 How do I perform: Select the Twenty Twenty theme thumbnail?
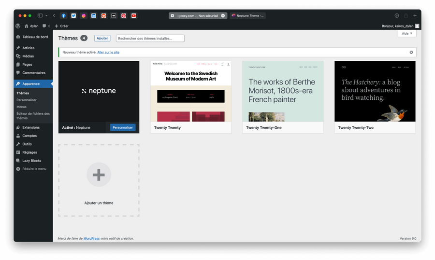pos(191,91)
